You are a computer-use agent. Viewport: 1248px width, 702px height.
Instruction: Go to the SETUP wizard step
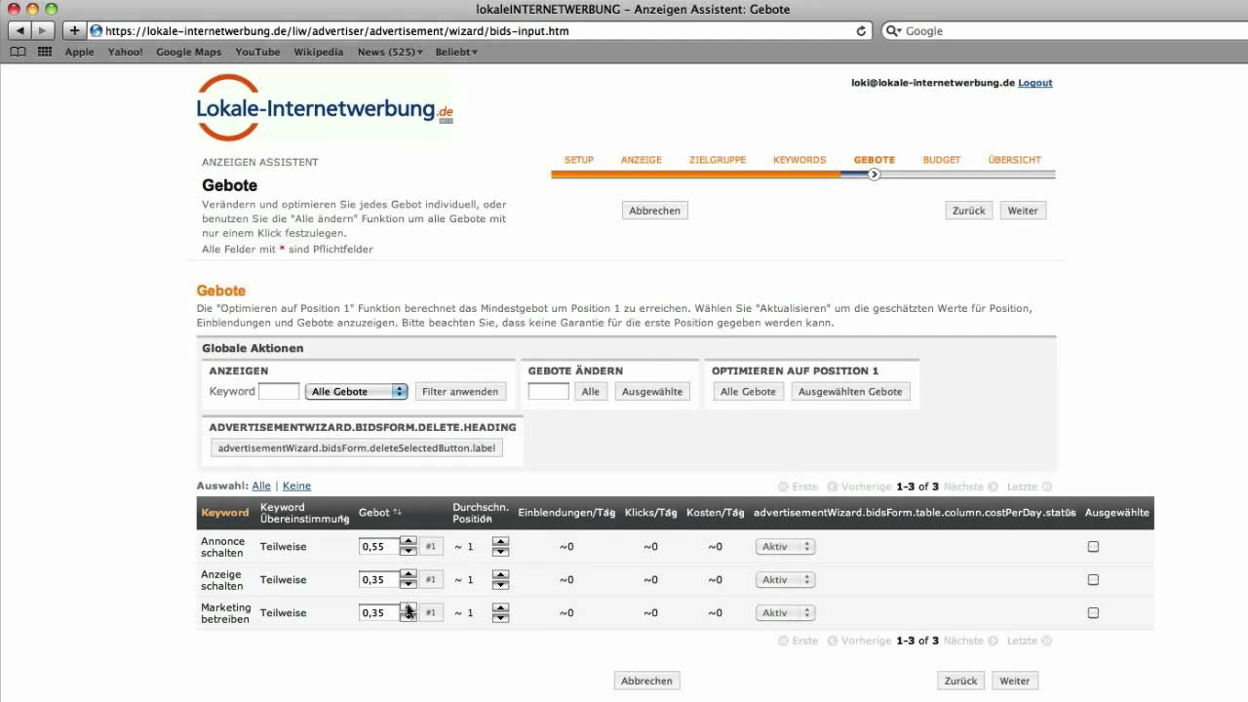point(579,160)
